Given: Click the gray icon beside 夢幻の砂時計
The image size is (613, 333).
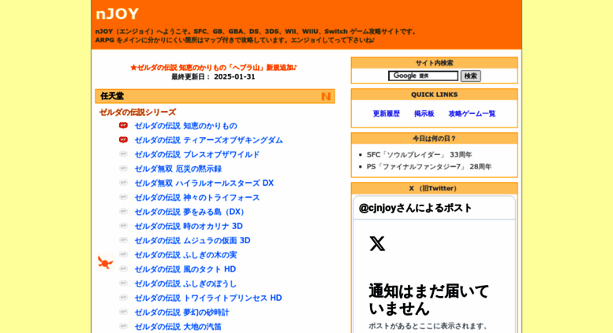Looking at the screenshot, I should pyautogui.click(x=123, y=312).
